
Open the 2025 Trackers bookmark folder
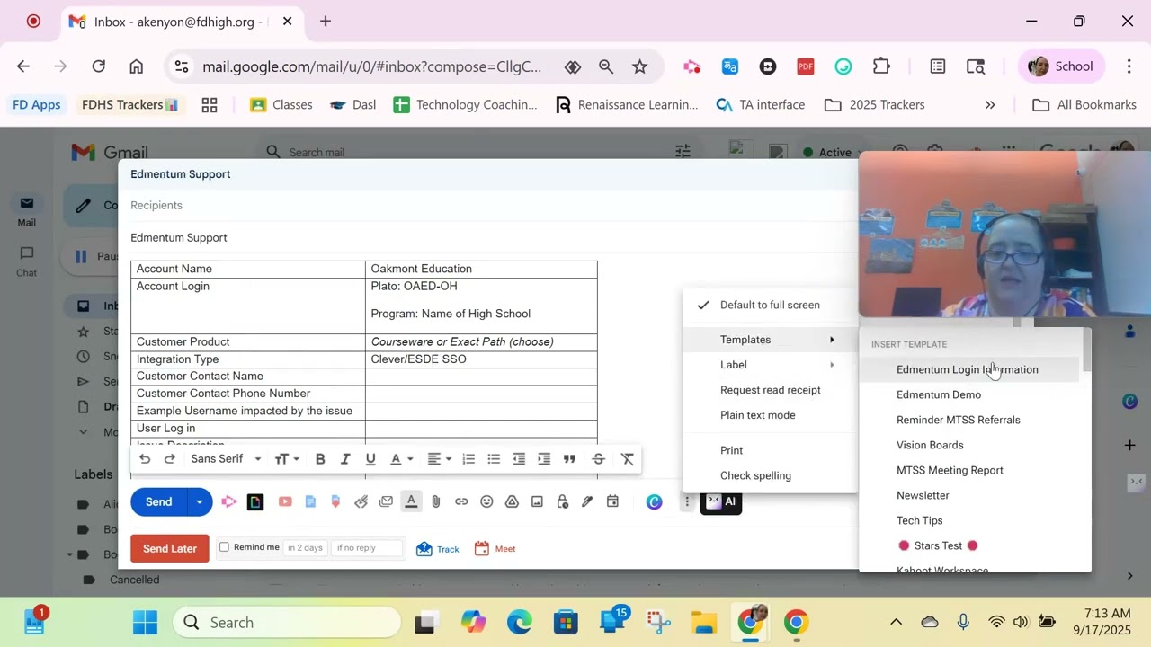point(875,105)
